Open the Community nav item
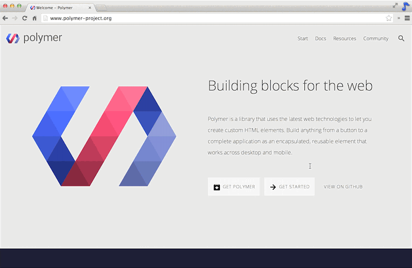This screenshot has height=268, width=412. 375,39
